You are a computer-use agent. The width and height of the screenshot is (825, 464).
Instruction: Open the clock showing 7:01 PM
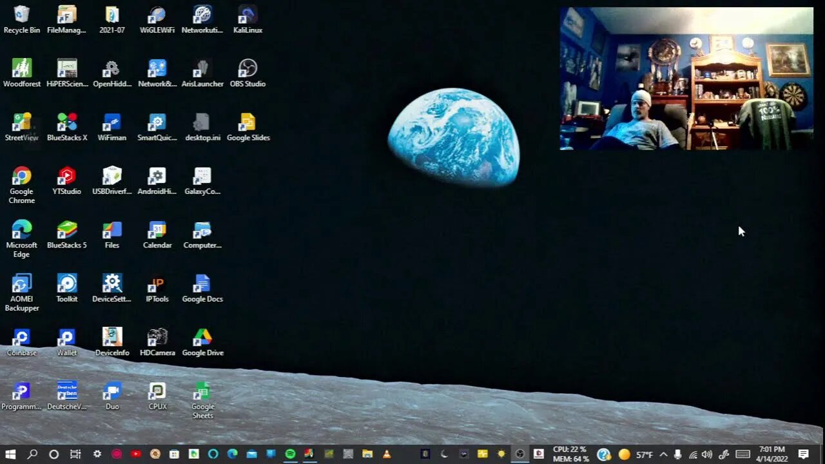[x=772, y=454]
